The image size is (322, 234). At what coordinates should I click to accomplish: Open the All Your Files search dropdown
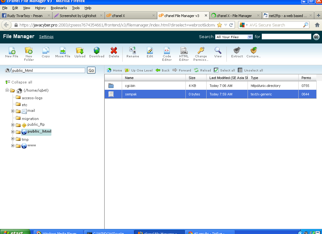pos(234,37)
